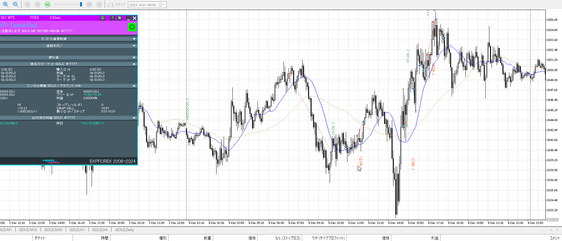Collapse the 現在のターゲット GOLD section
The image size is (562, 241).
[x=134, y=64]
